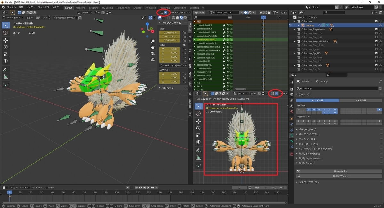Open the RetopoFlow 3.0.0β2 dropdown

click(62, 18)
